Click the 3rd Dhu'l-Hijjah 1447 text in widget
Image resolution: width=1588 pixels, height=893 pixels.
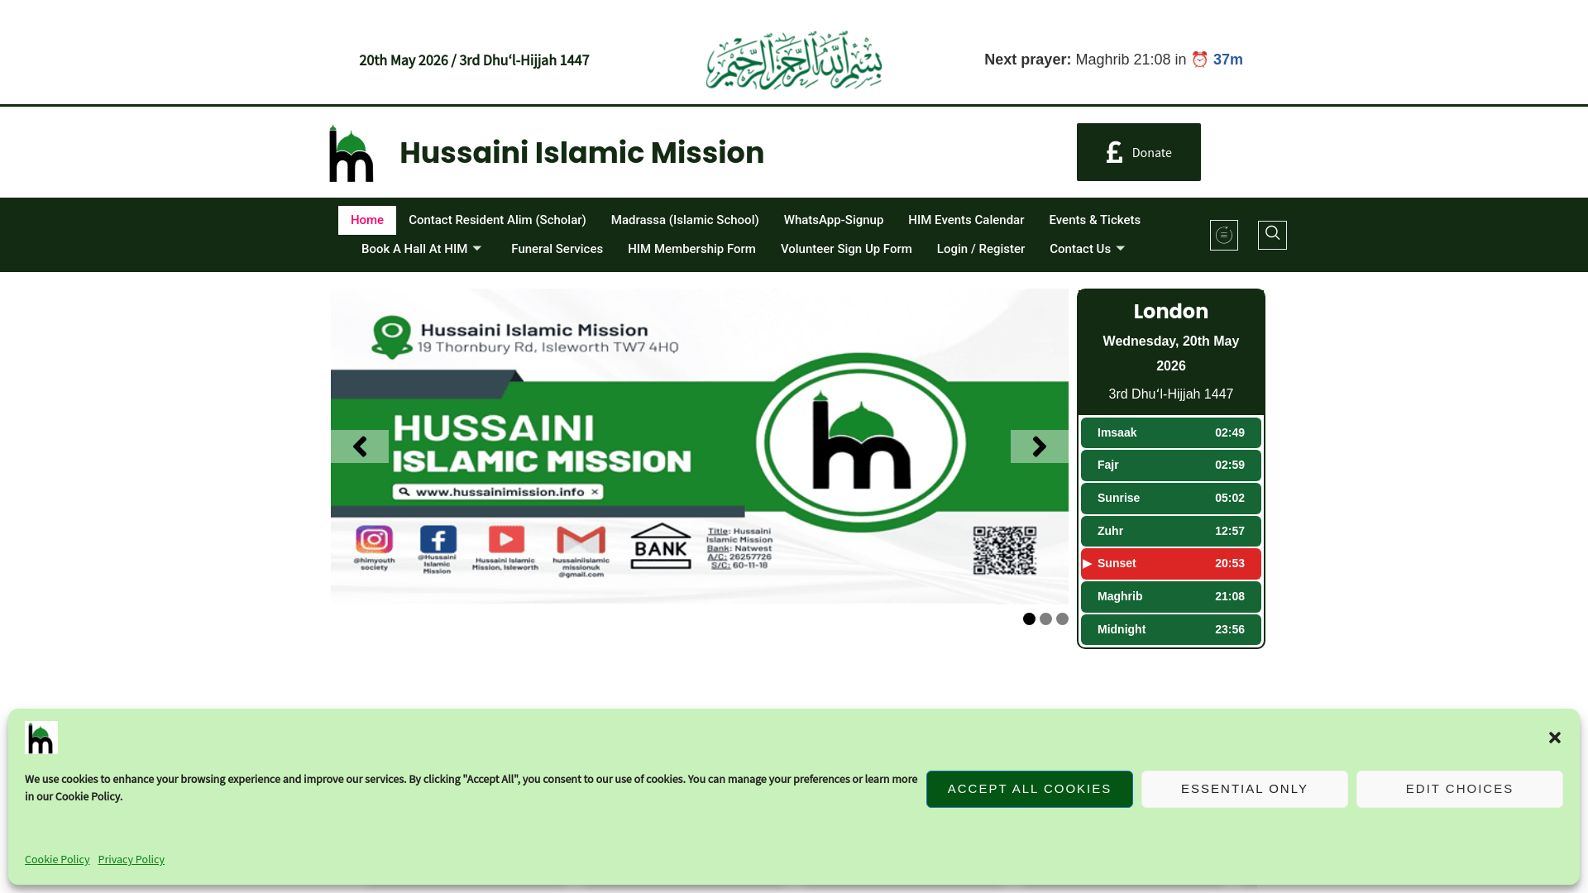click(1171, 394)
